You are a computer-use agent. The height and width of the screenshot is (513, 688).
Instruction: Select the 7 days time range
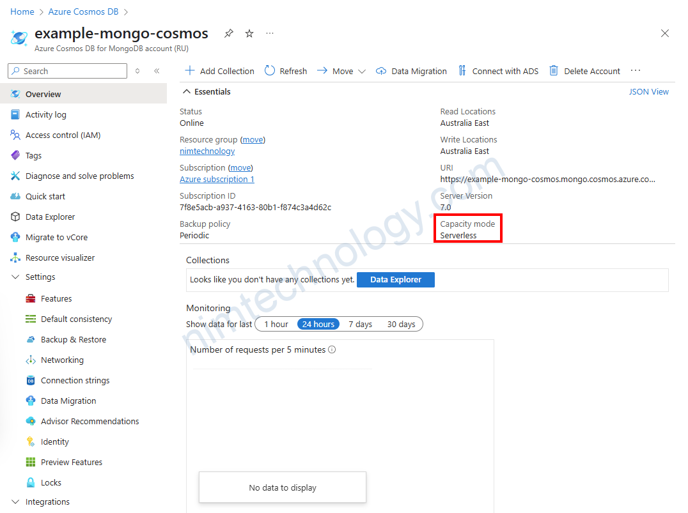click(360, 324)
